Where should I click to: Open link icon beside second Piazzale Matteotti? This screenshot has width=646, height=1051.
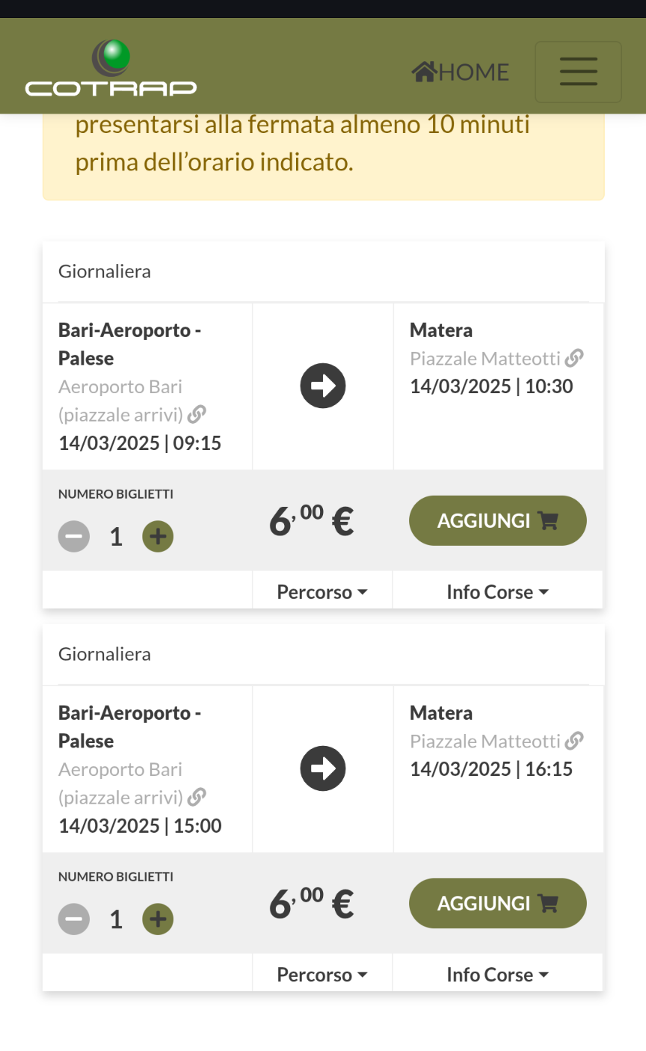point(574,741)
